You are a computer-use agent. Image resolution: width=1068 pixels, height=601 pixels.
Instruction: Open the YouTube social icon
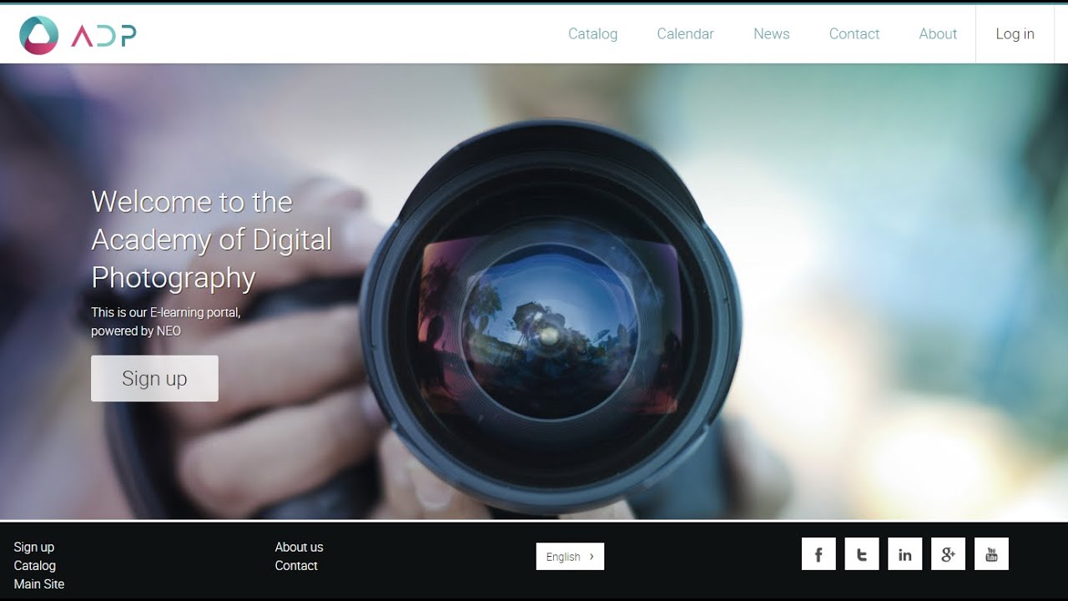(991, 554)
